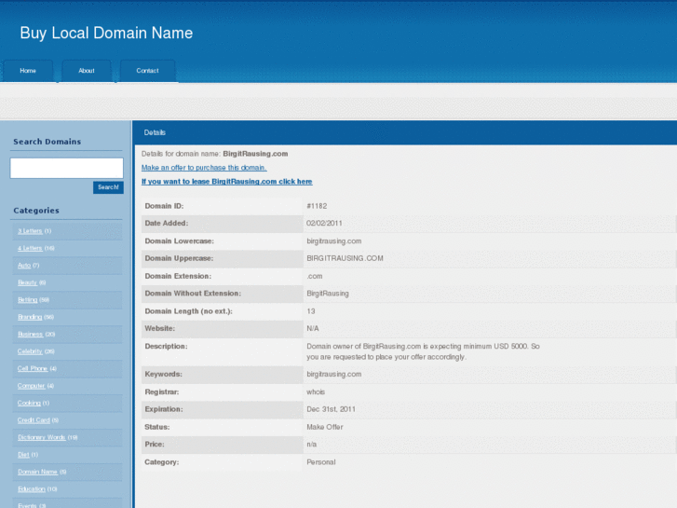Open the Credit Card category
Viewport: 677px width, 508px height.
tap(33, 420)
